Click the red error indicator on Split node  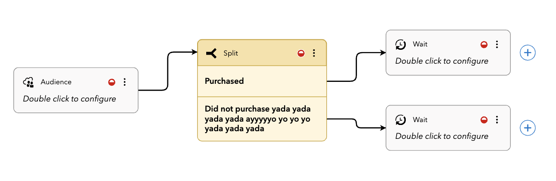point(301,54)
